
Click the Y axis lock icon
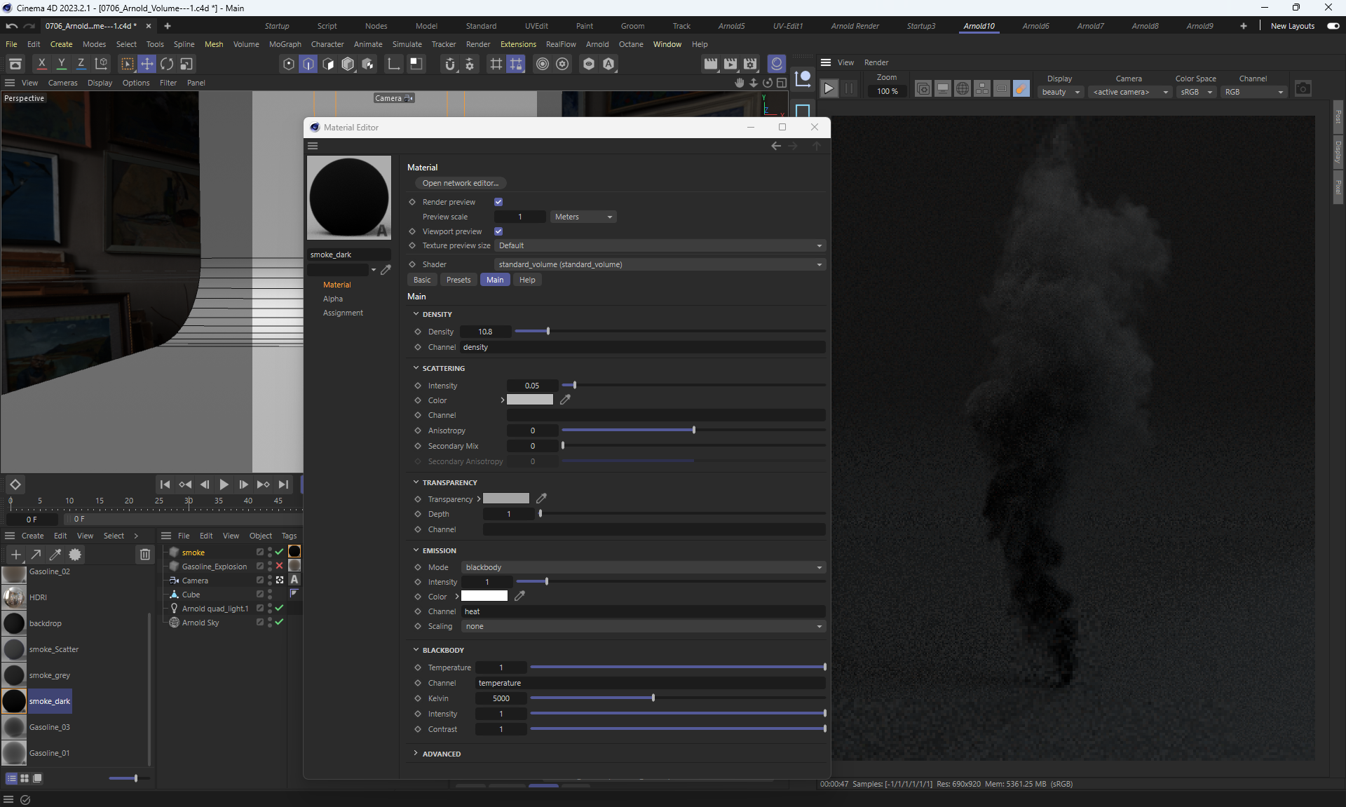coord(61,64)
